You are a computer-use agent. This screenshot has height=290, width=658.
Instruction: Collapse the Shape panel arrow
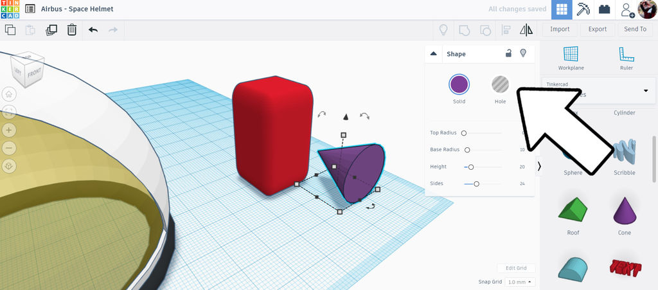click(434, 54)
